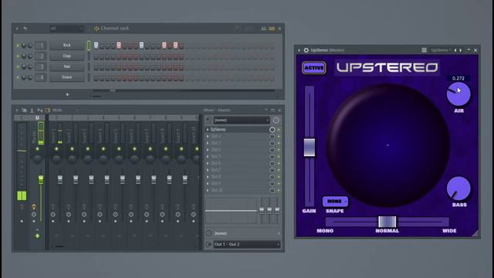
Task: Click the UpStereo slot mix level knob
Action: pos(272,130)
